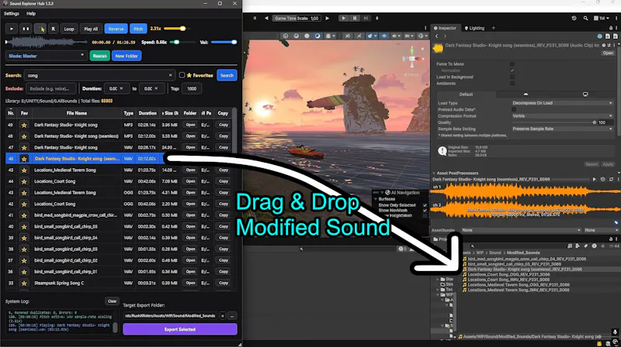621x347 pixels.
Task: Click Open folder for row 48 Knight song seamless
Action: 190,136
